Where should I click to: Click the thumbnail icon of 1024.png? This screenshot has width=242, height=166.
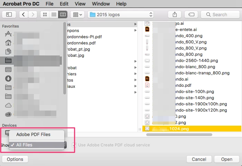[147, 129]
